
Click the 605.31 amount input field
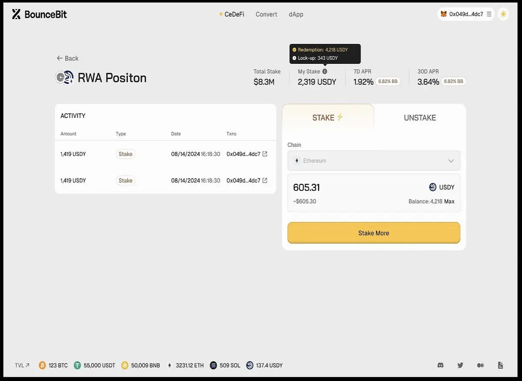(x=306, y=187)
